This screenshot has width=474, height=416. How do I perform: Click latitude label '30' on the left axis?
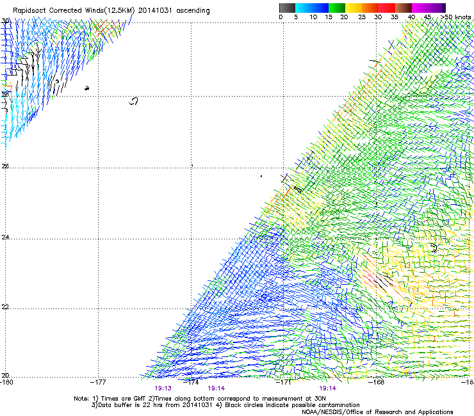point(5,21)
